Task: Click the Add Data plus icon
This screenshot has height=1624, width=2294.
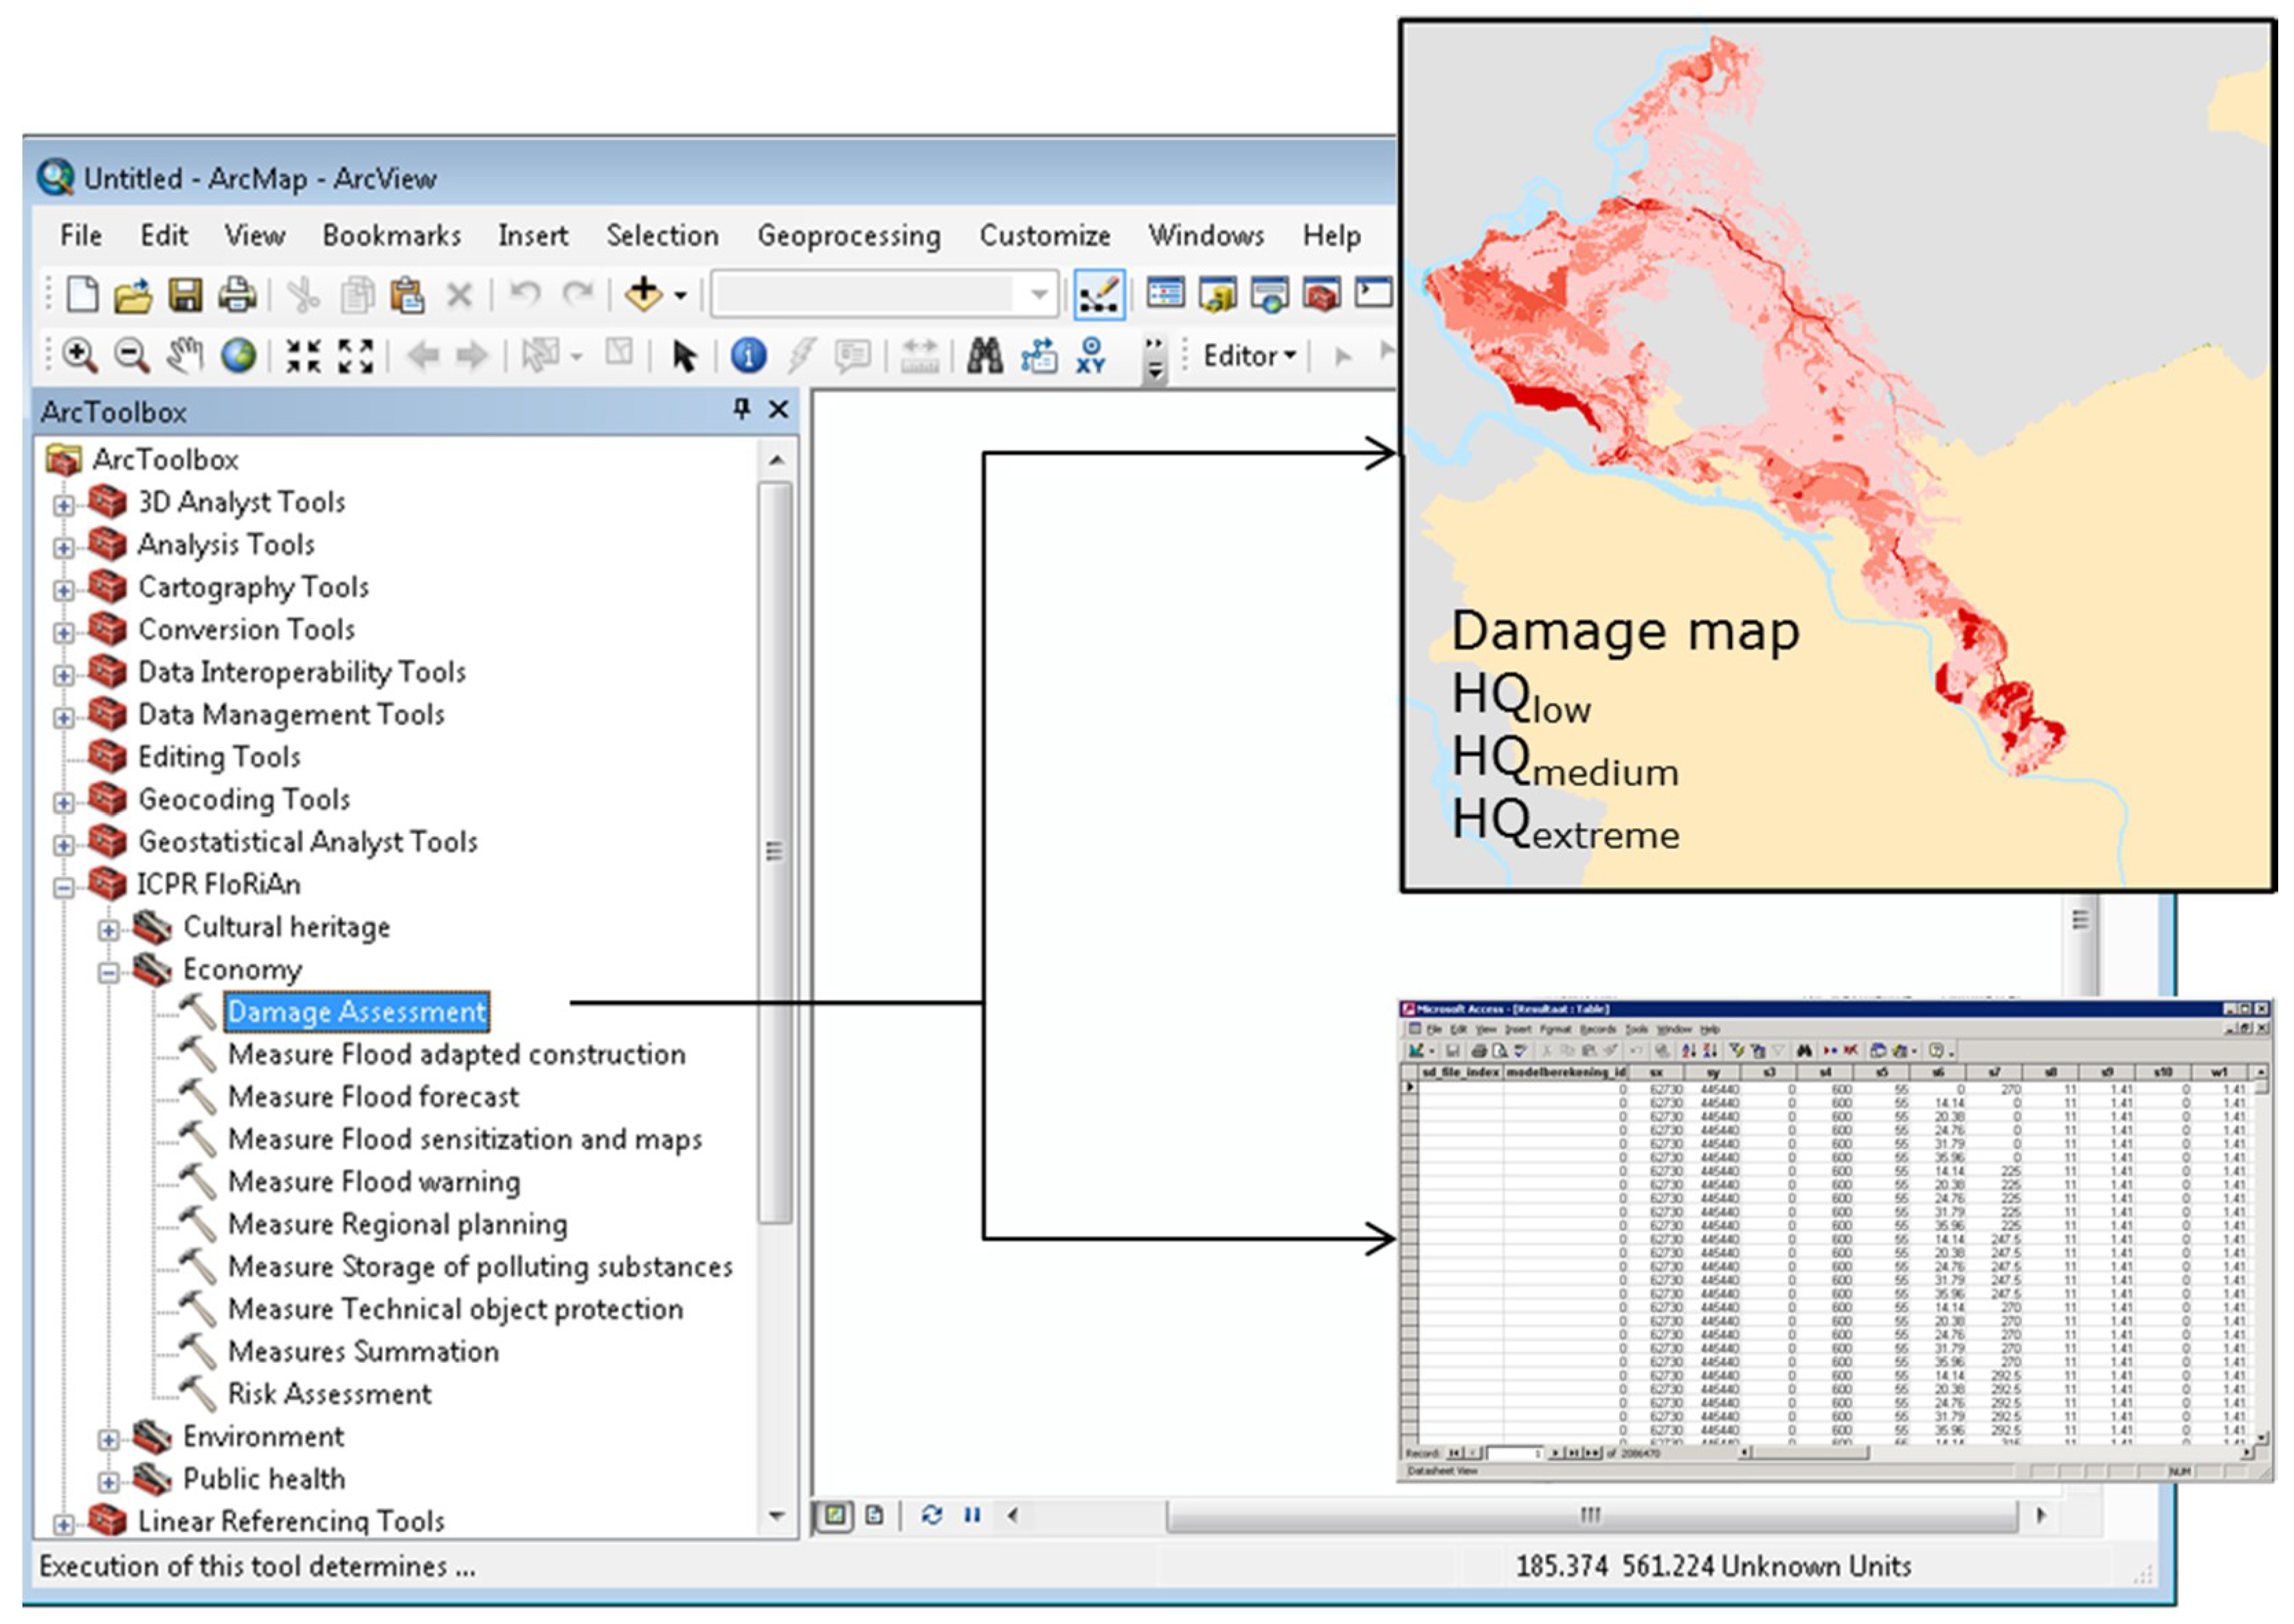Action: pyautogui.click(x=644, y=294)
